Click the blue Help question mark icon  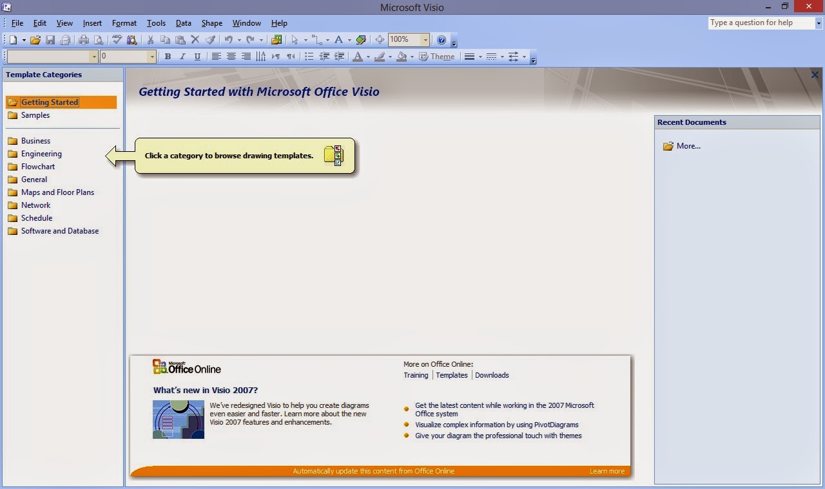pyautogui.click(x=442, y=40)
